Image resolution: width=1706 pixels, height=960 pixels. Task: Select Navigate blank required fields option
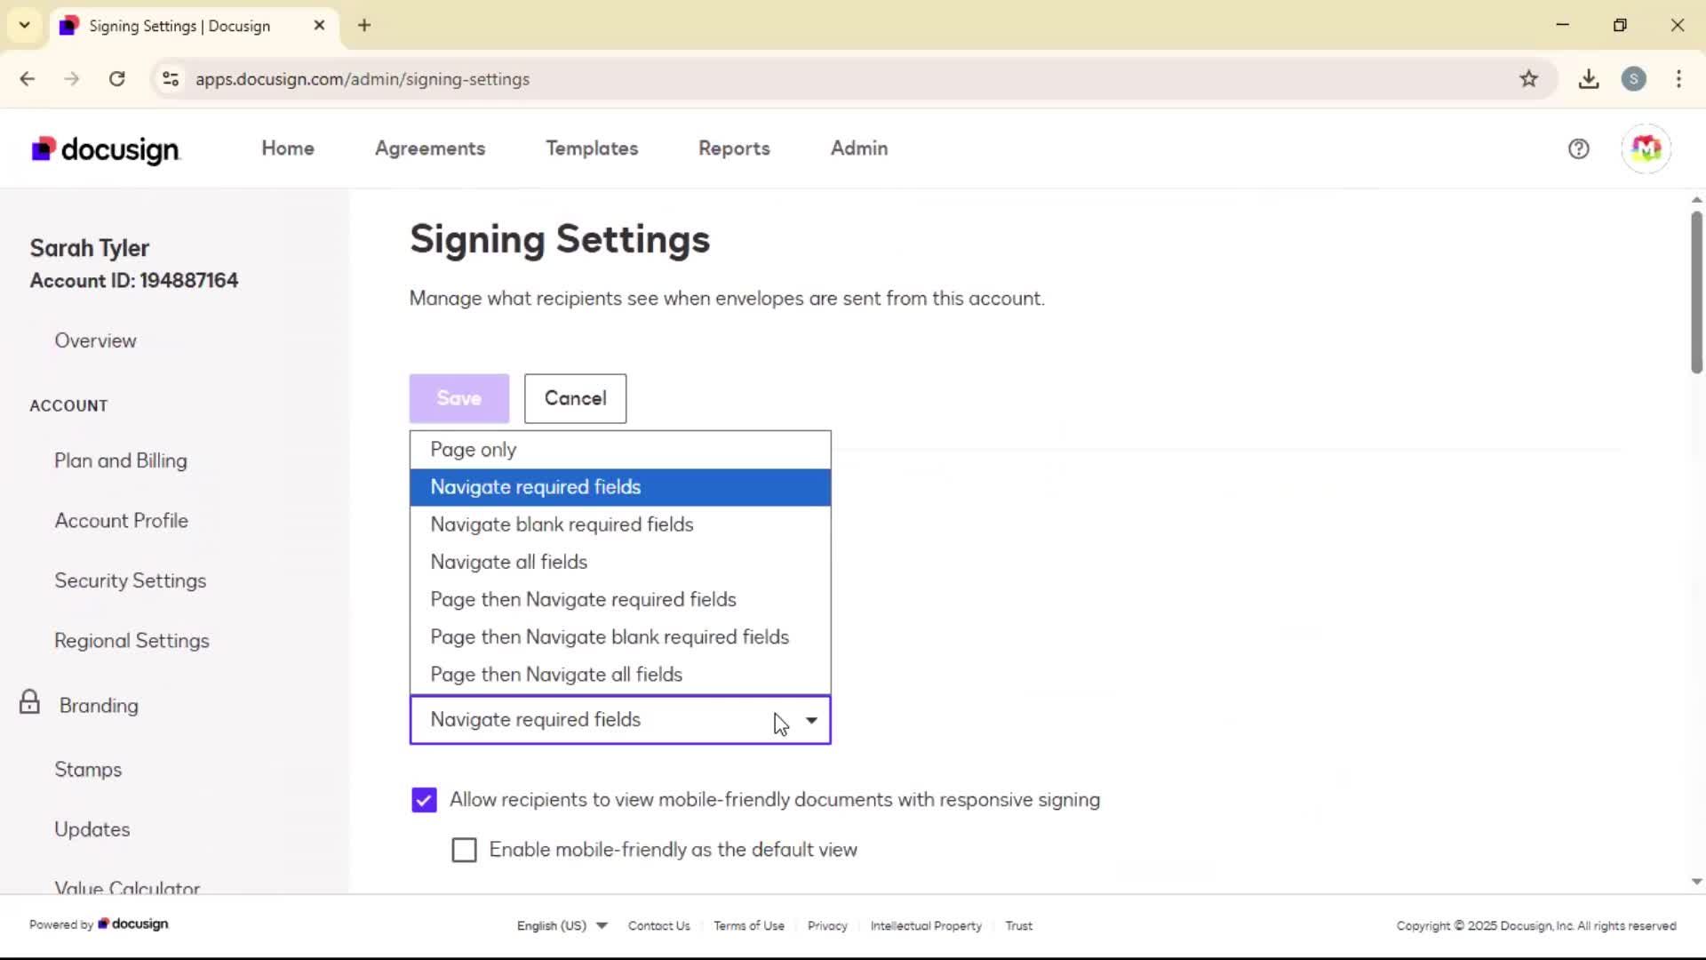click(620, 524)
